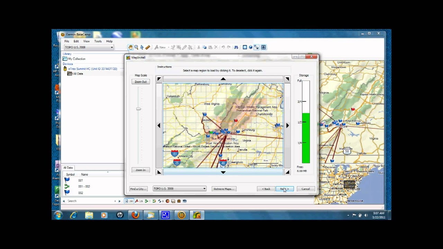Click the Next button

coord(285,189)
